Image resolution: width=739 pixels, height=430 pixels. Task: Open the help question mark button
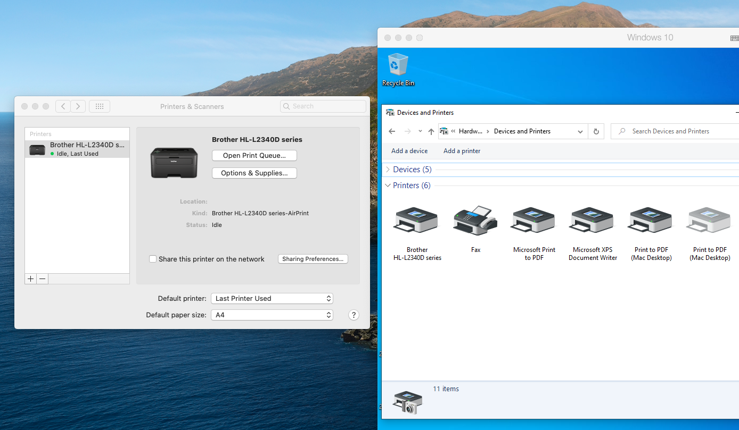pos(354,315)
